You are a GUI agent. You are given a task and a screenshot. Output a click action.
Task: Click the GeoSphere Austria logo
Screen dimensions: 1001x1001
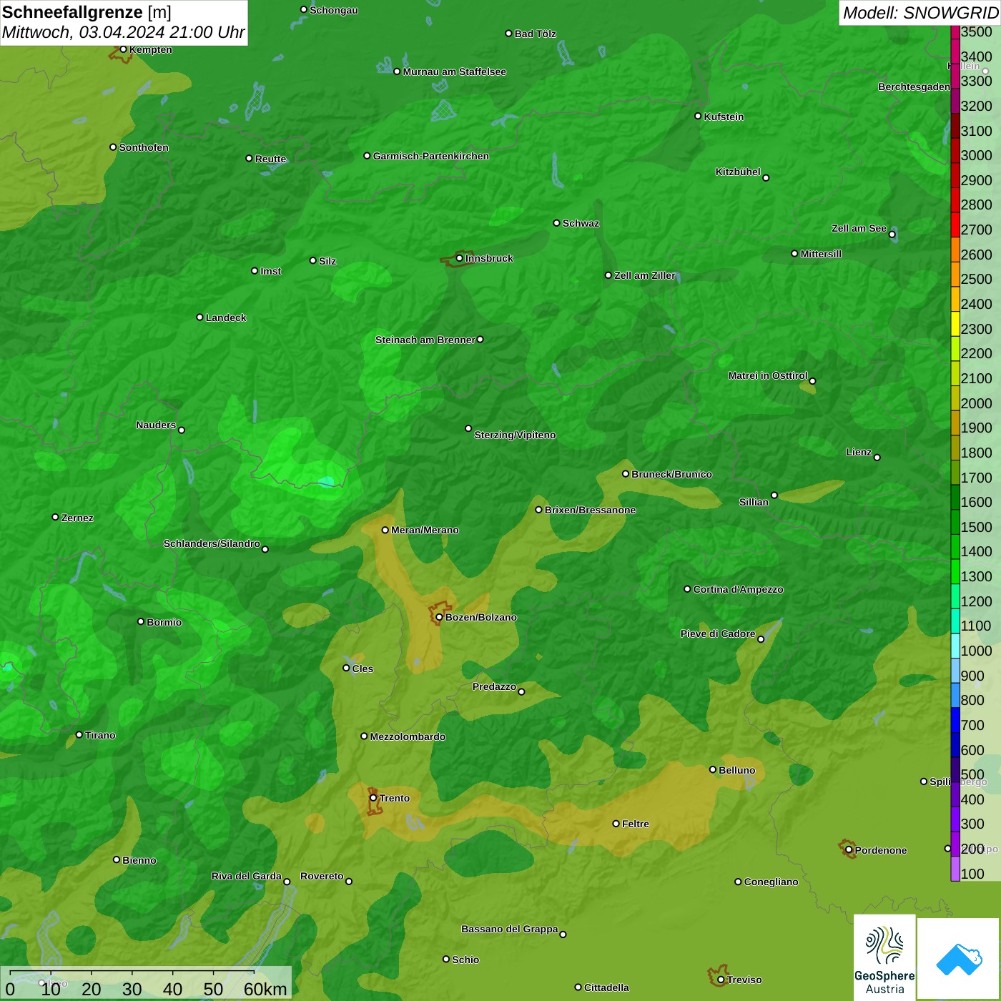tap(884, 957)
